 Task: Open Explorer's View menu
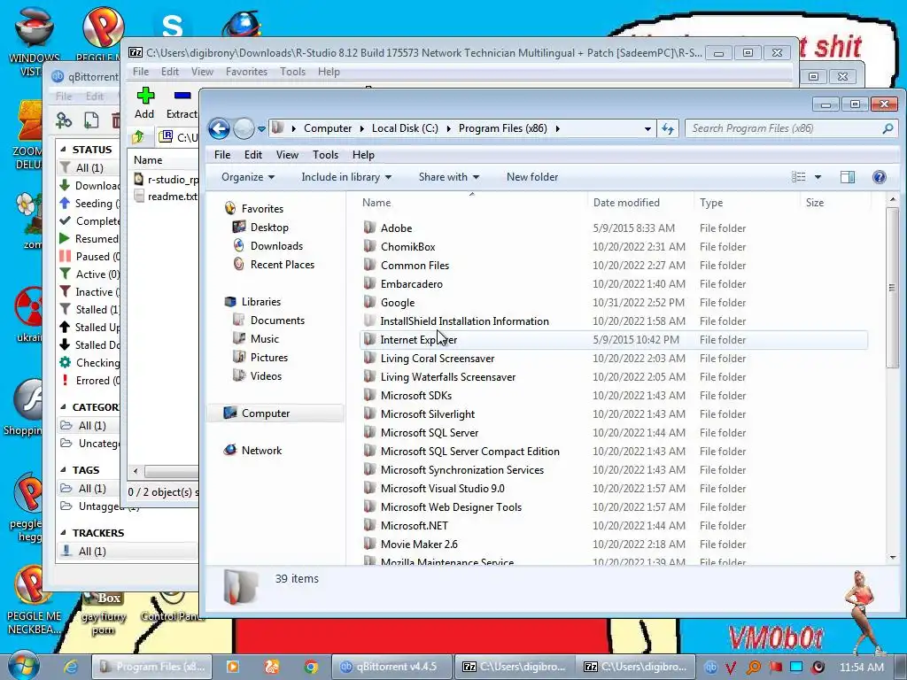point(287,154)
